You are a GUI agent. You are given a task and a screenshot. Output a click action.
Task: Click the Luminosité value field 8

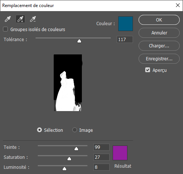tap(102, 167)
